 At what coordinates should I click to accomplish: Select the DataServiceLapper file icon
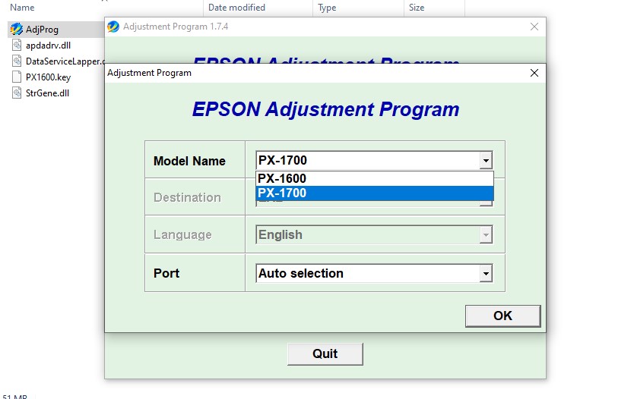pos(17,61)
